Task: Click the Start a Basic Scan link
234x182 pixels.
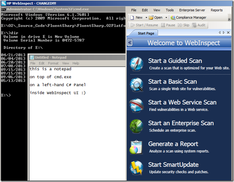Action: [x=172, y=82]
